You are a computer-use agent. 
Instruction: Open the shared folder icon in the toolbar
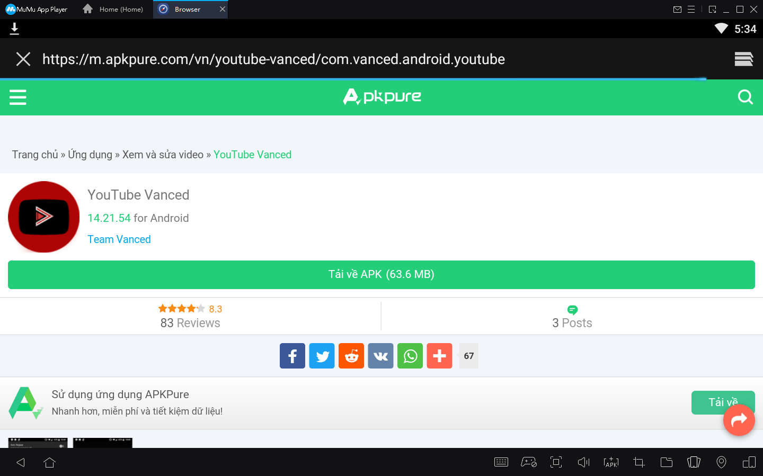(666, 462)
